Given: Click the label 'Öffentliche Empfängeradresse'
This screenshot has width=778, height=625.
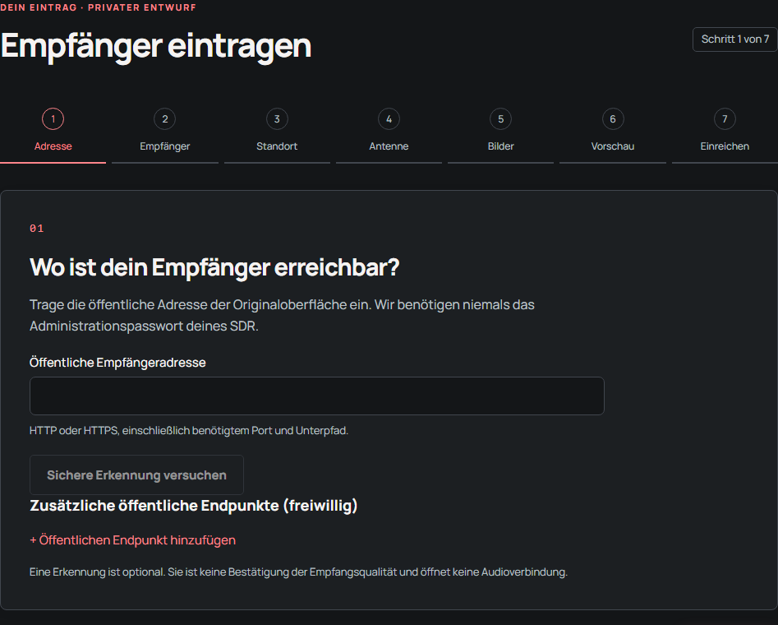Looking at the screenshot, I should [117, 363].
